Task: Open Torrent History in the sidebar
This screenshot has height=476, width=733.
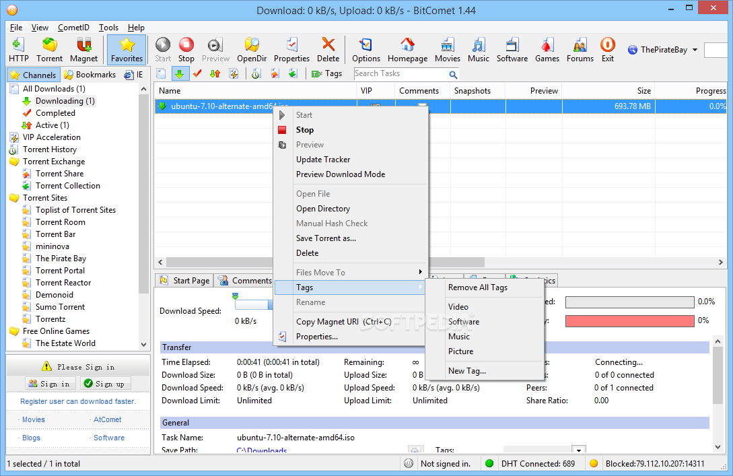Action: tap(50, 149)
